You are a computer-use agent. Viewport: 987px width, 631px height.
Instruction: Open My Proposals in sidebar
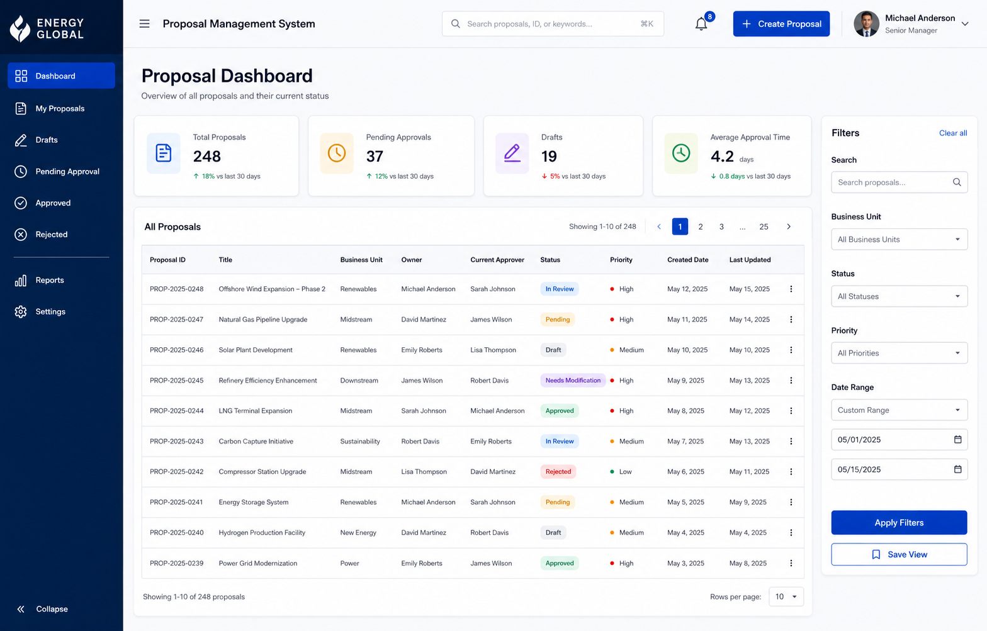pyautogui.click(x=61, y=108)
